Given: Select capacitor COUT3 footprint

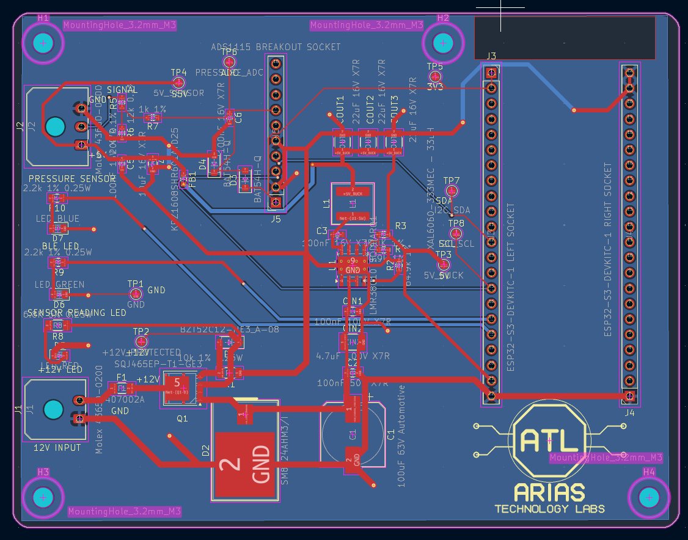Looking at the screenshot, I should click(x=393, y=142).
